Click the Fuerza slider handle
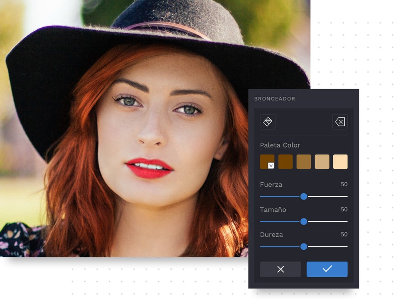This screenshot has height=300, width=394. tap(304, 196)
